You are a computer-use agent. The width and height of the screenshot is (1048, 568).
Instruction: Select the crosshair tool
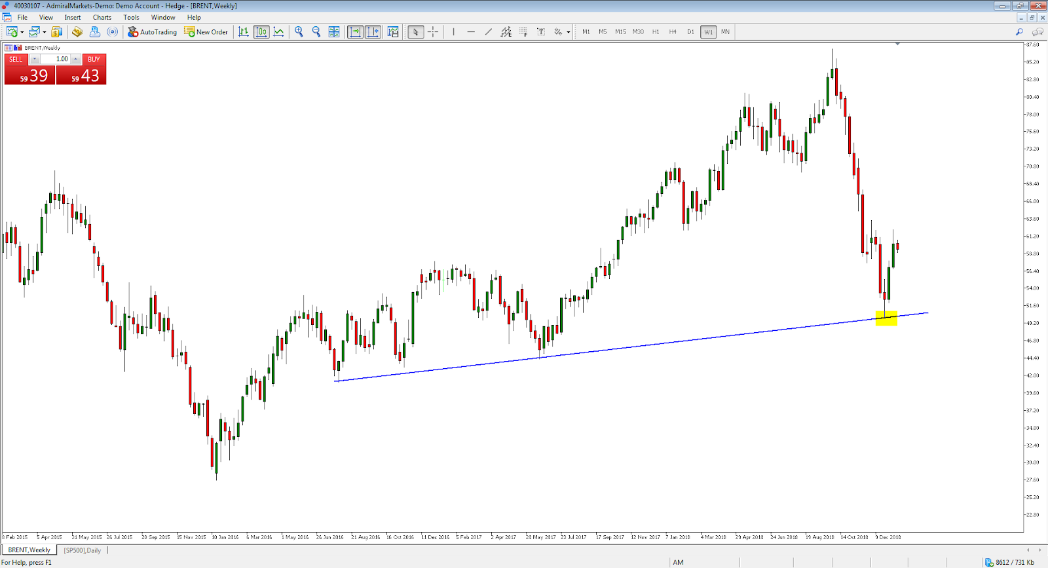coord(433,31)
